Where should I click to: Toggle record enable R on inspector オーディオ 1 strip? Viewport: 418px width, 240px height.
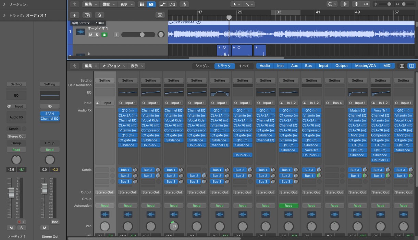(19, 222)
